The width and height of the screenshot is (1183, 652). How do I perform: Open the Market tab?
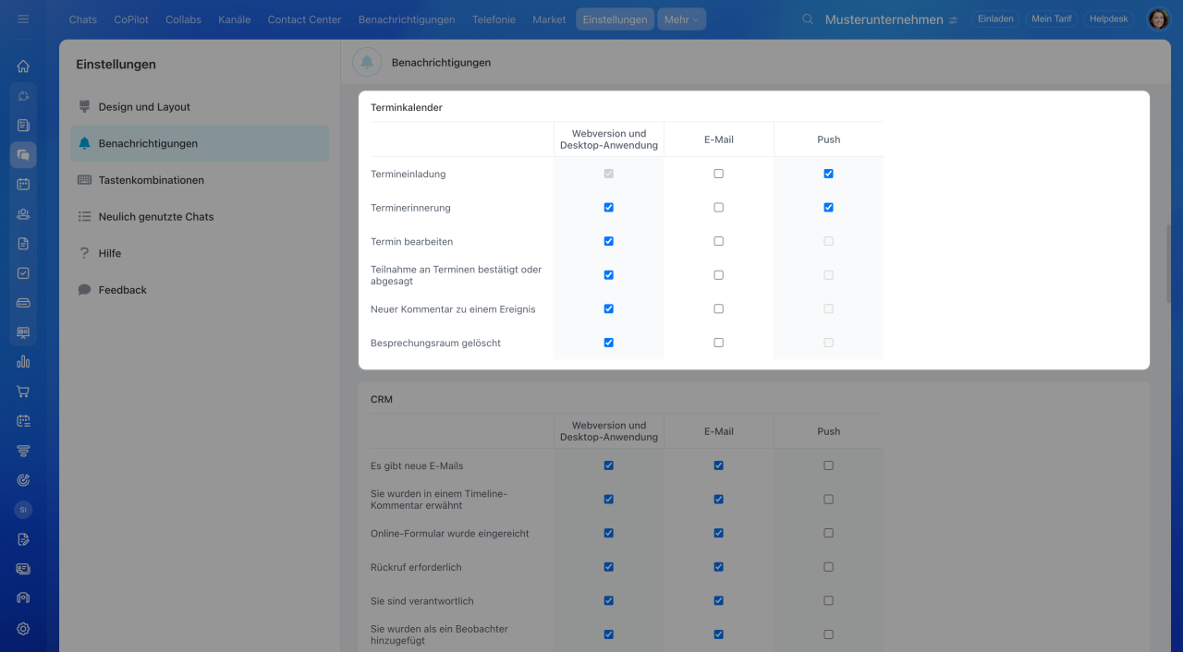[549, 19]
